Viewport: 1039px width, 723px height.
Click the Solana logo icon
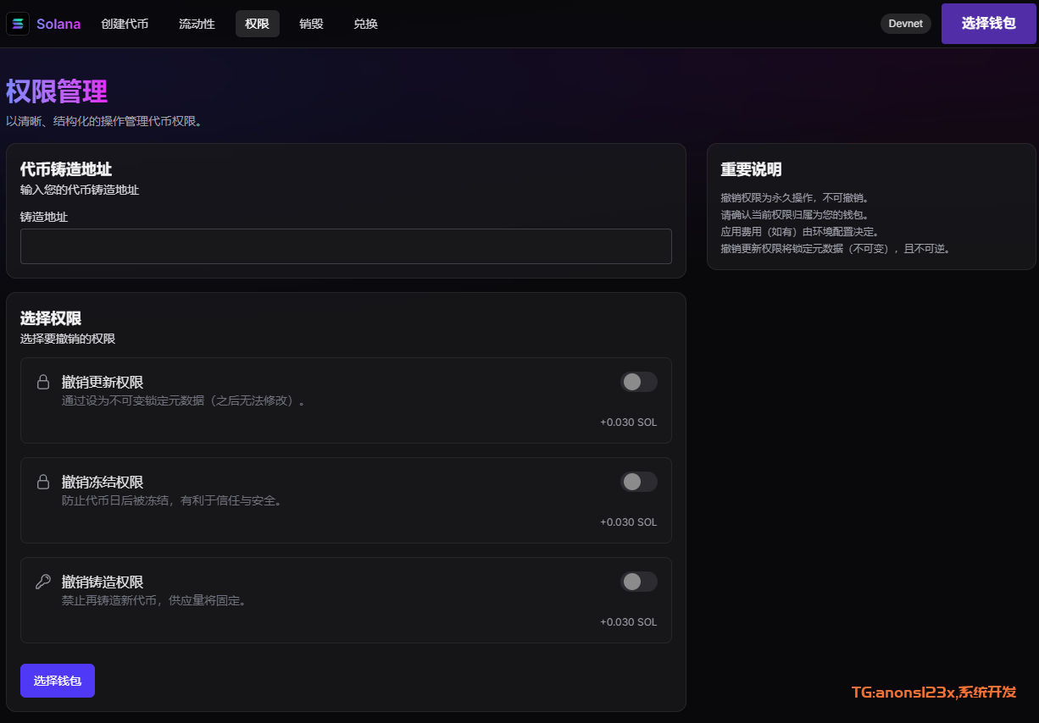pyautogui.click(x=18, y=24)
